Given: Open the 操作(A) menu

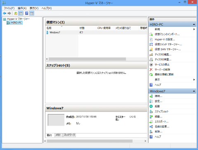Looking at the screenshot, I should 22,8.
